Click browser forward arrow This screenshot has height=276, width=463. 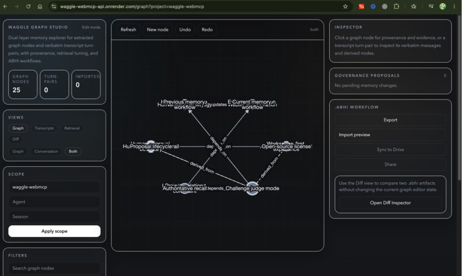coord(17,6)
